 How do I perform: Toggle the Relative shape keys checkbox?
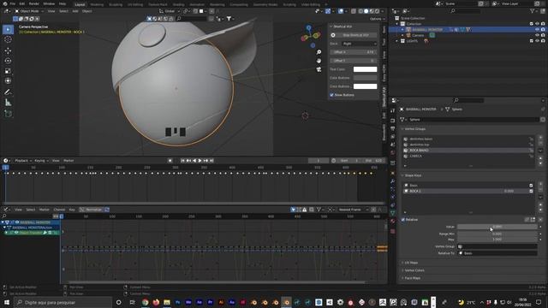[403, 220]
